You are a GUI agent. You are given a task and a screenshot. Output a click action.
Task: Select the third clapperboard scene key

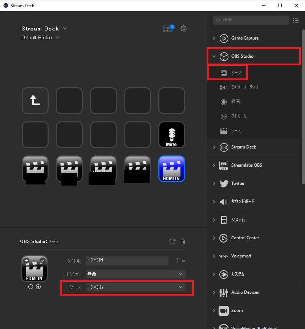(x=103, y=169)
